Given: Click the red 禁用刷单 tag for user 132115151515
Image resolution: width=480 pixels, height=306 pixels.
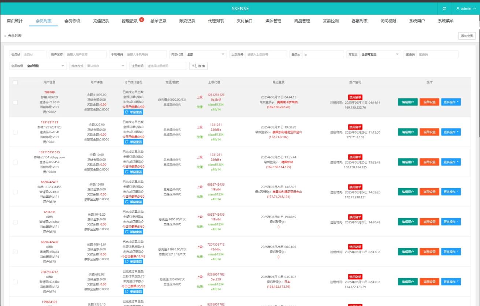Looking at the screenshot, I should [x=355, y=157].
